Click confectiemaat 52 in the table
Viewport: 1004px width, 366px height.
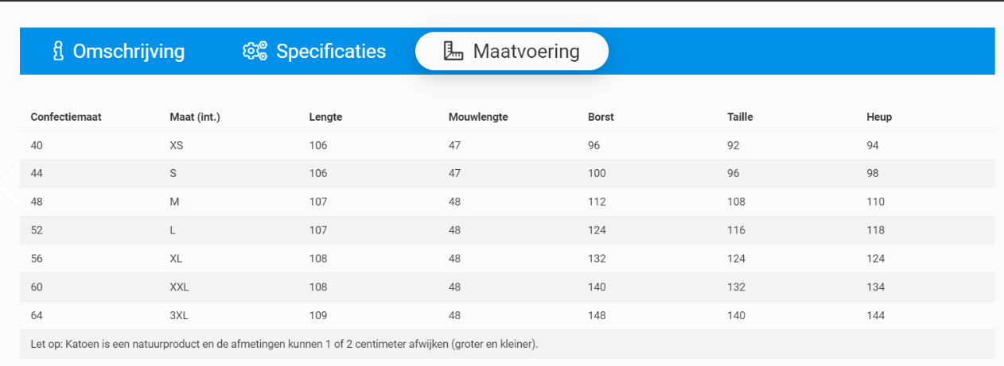click(37, 230)
